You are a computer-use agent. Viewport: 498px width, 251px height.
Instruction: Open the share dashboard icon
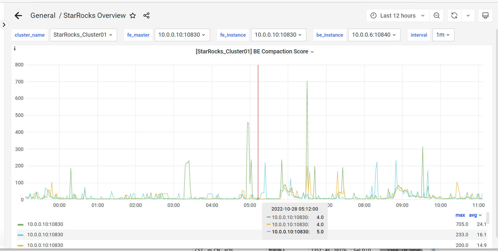[146, 16]
